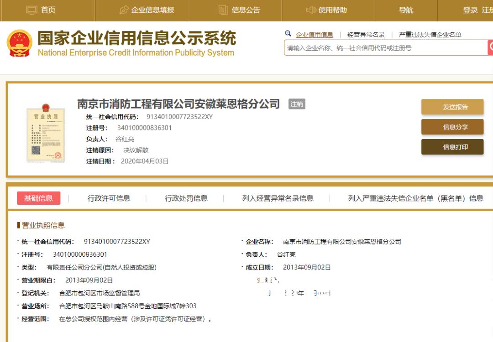The height and width of the screenshot is (342, 493).
Task: Select the 严重违法失信企业名单 search category
Action: pyautogui.click(x=430, y=35)
